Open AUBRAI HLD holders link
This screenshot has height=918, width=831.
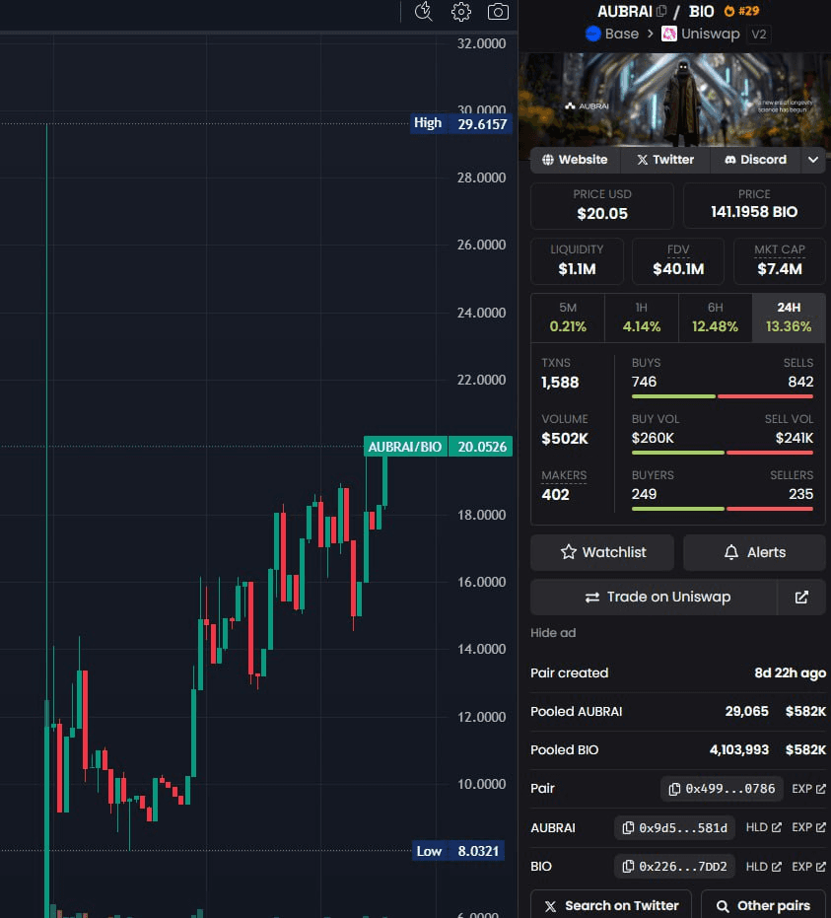(x=763, y=827)
